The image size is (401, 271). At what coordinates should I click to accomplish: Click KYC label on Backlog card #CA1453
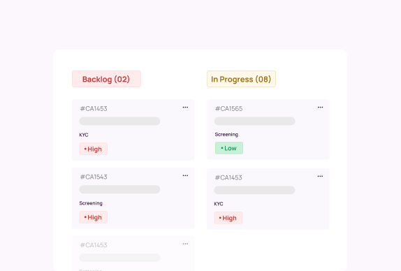pyautogui.click(x=84, y=135)
